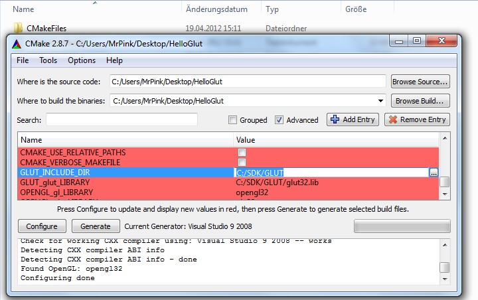Click the progress bar next to generator
The height and width of the screenshot is (300, 478).
click(x=402, y=226)
